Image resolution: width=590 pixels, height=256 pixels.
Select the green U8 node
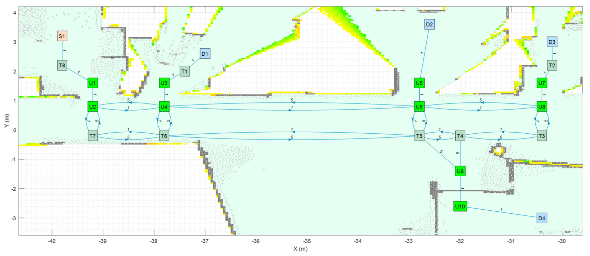pos(542,107)
